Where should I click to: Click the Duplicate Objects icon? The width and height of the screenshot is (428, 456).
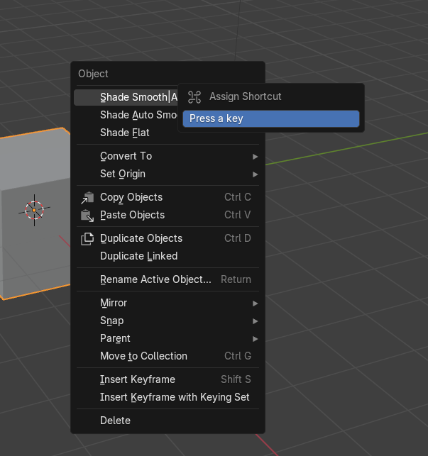[87, 239]
